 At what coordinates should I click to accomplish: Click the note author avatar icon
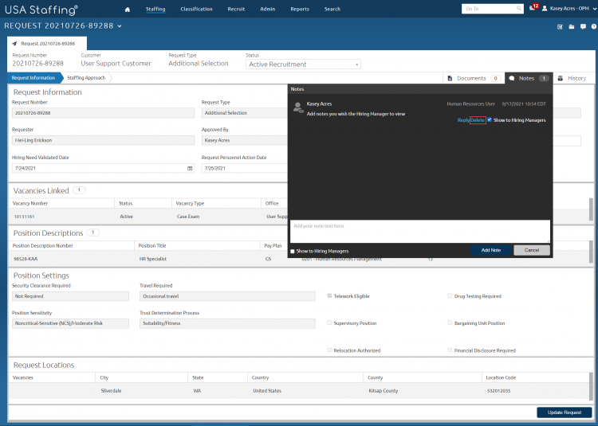click(298, 107)
